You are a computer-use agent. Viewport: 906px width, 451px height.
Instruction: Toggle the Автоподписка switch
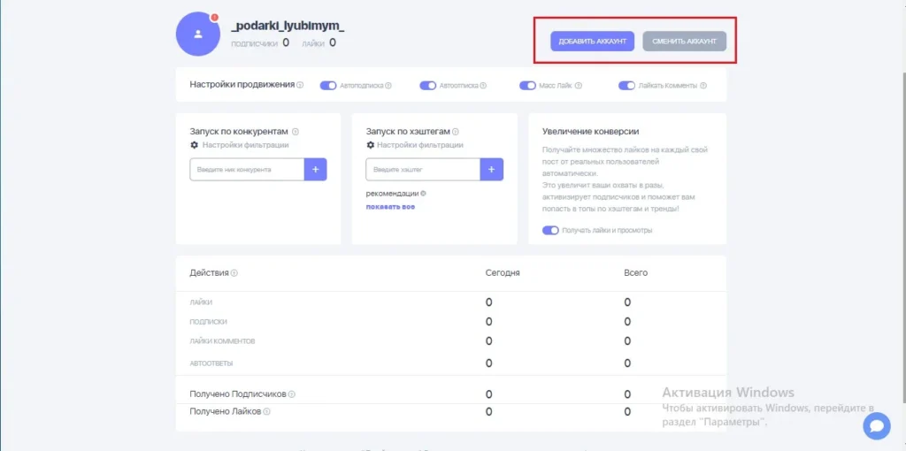tap(328, 86)
